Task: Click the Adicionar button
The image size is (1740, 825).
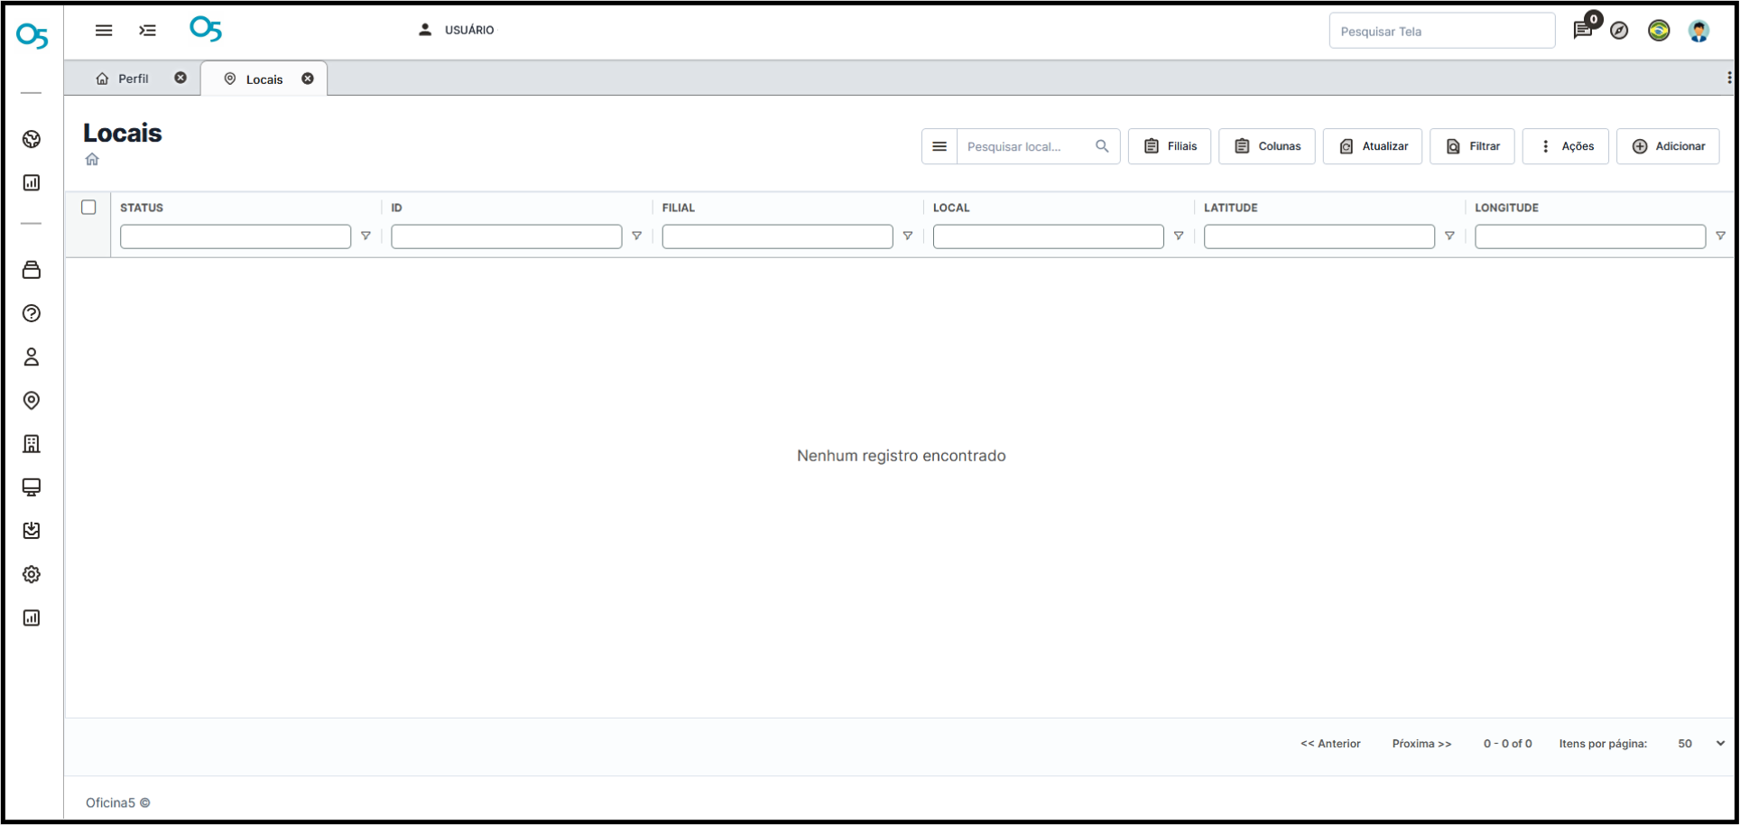Action: 1668,146
